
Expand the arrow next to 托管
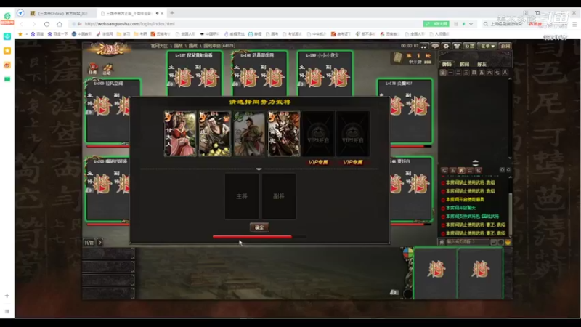99,243
